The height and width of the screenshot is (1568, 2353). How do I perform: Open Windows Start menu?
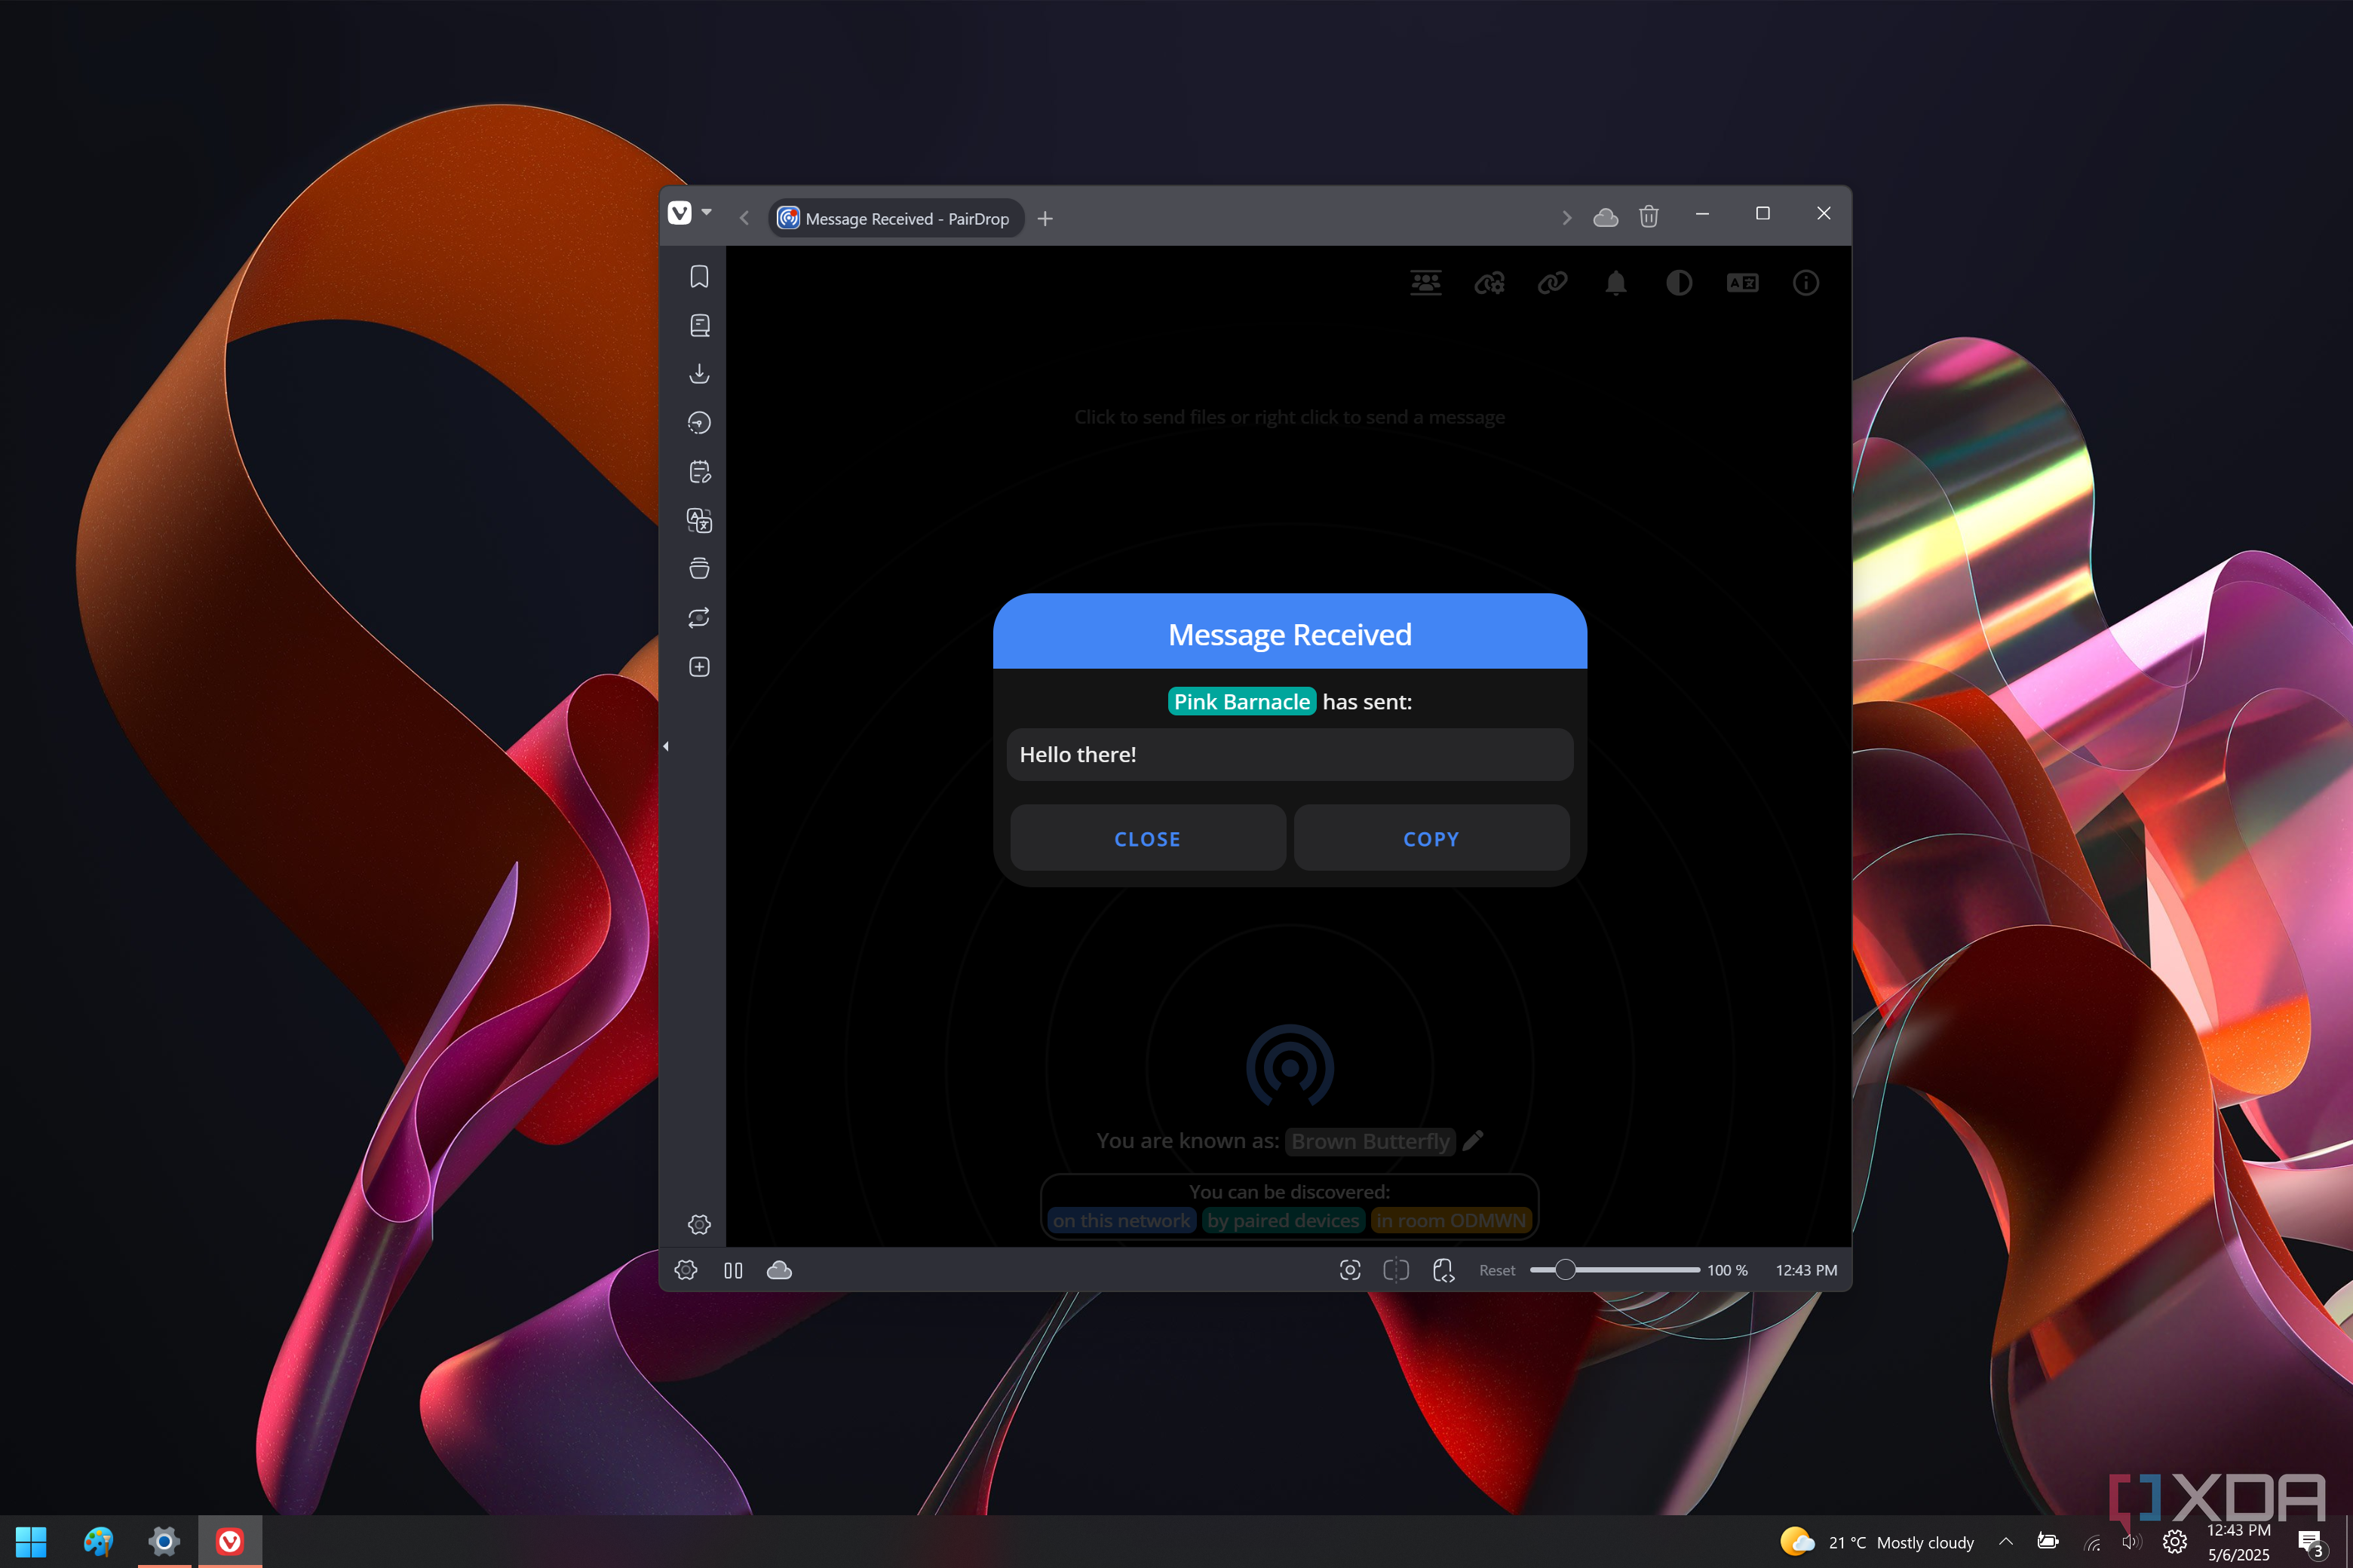pos(31,1541)
